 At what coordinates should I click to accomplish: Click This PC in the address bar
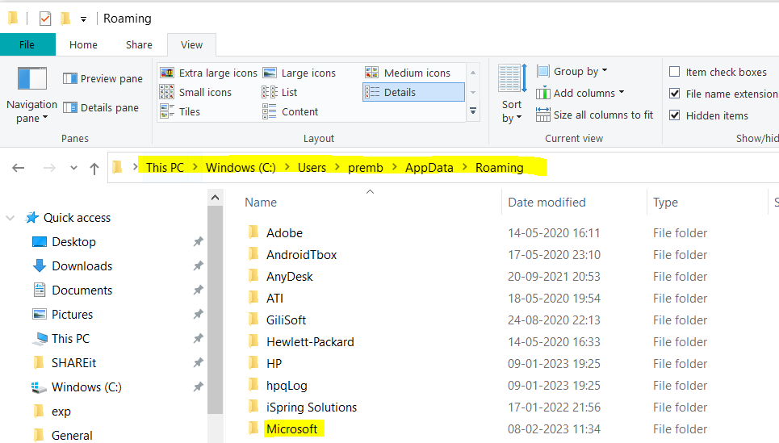tap(165, 168)
